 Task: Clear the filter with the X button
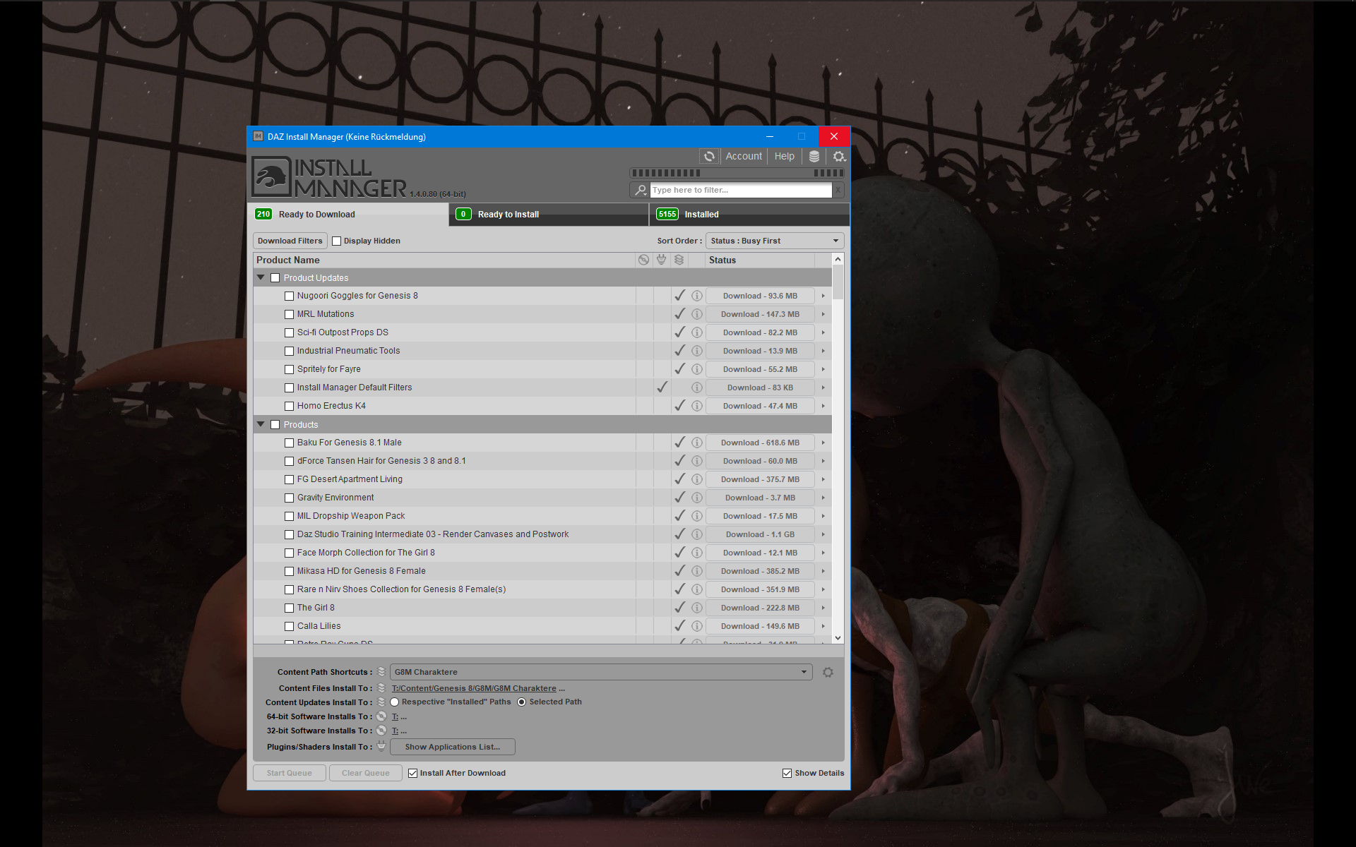pos(838,190)
